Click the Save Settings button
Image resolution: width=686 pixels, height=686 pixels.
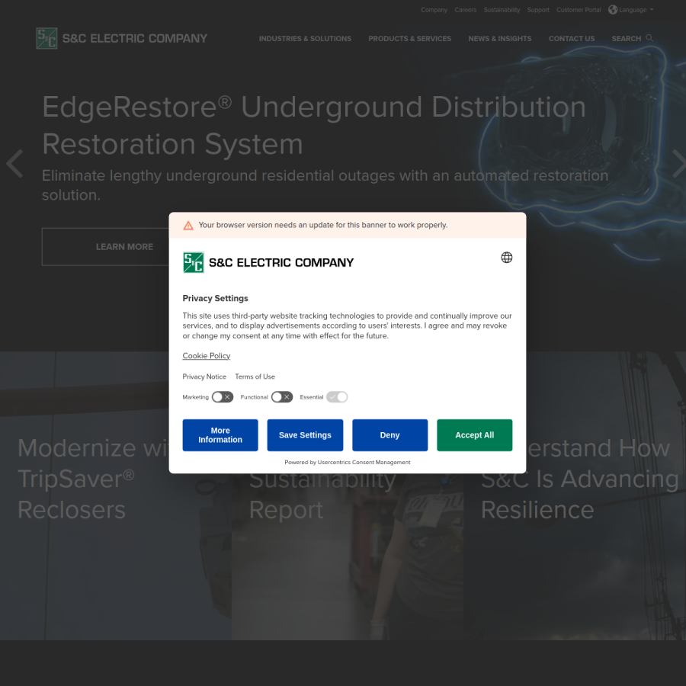pos(305,435)
